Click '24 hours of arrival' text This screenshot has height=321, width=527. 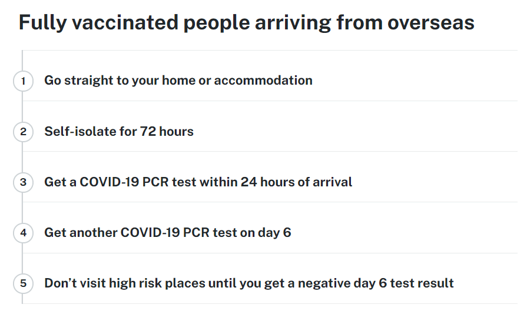coord(296,182)
